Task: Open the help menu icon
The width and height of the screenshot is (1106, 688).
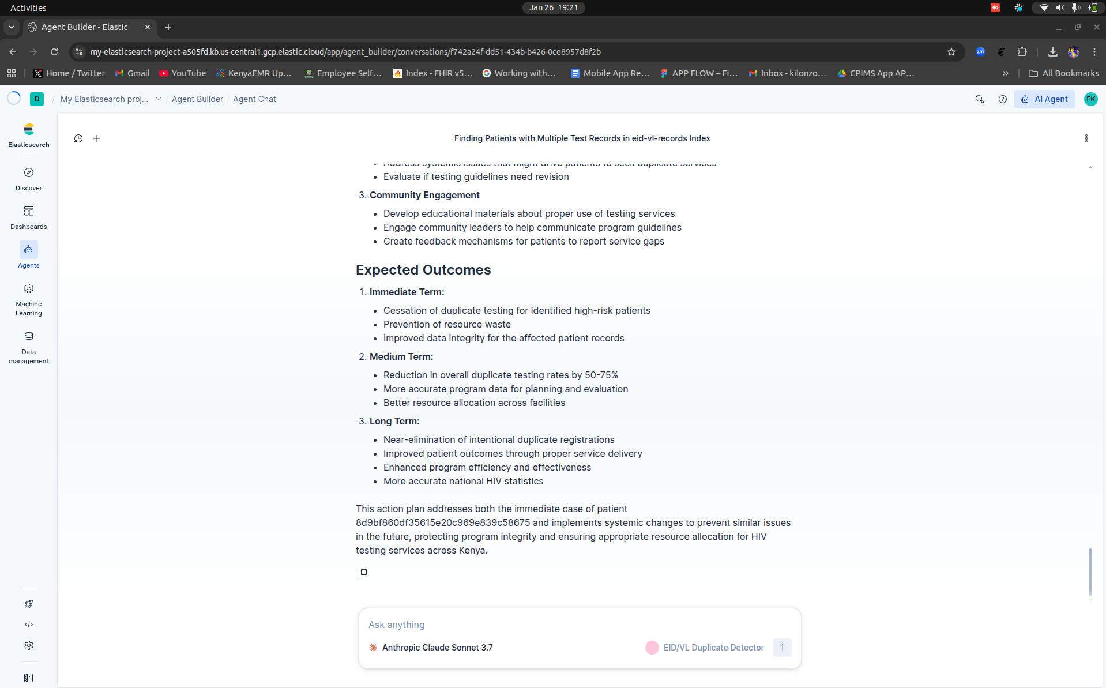Action: coord(1002,99)
